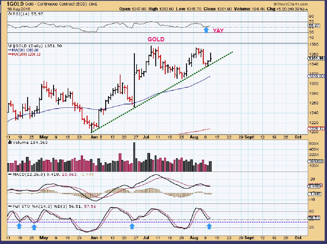
Task: Click the MACD(12,26,9) indicator icon
Action: point(10,174)
